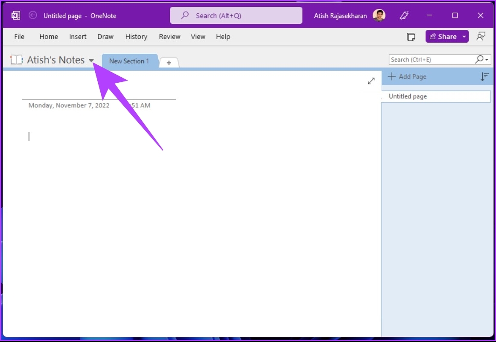The image size is (496, 342).
Task: Open the History menu
Action: 136,37
